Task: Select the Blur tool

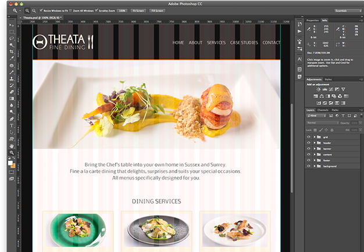Action: click(x=12, y=105)
